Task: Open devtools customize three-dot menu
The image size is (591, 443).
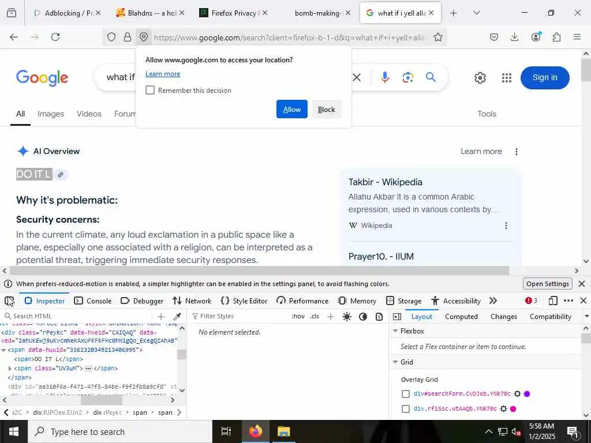Action: [x=568, y=301]
